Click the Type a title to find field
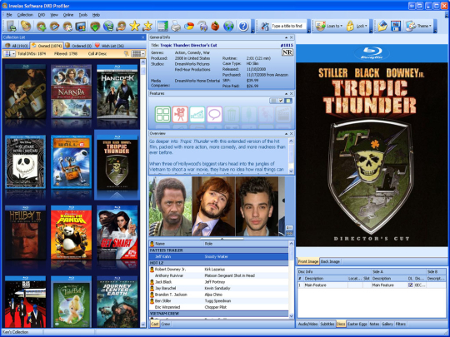 288,26
